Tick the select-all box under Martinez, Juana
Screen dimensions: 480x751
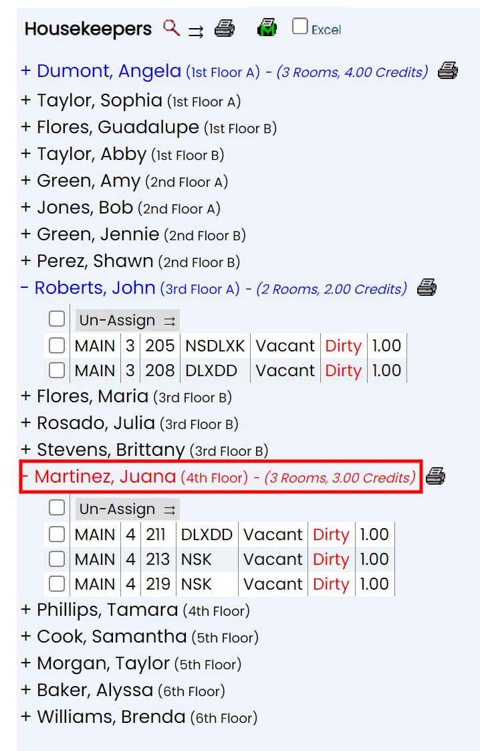pyautogui.click(x=57, y=507)
